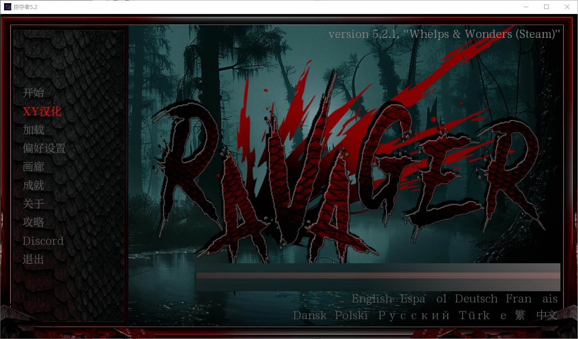Image resolution: width=578 pixels, height=339 pixels.
Task: Change language to Dansk
Action: 310,315
